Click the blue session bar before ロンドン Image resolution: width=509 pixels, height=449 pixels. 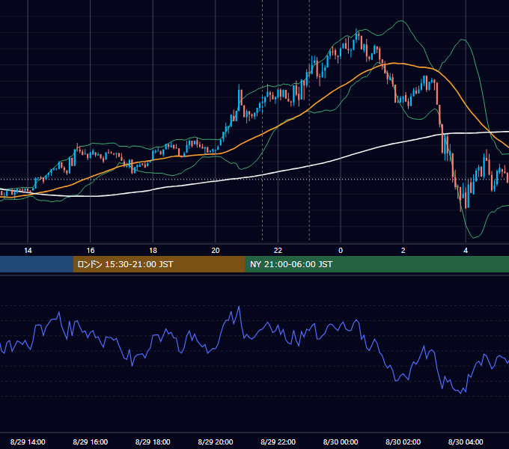(x=37, y=264)
